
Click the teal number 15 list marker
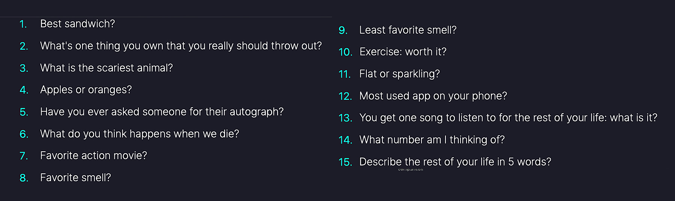[345, 162]
